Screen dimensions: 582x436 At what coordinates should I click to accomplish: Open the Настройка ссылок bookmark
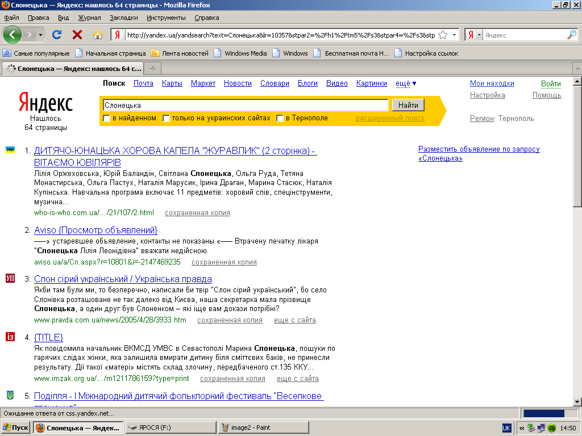click(x=426, y=53)
